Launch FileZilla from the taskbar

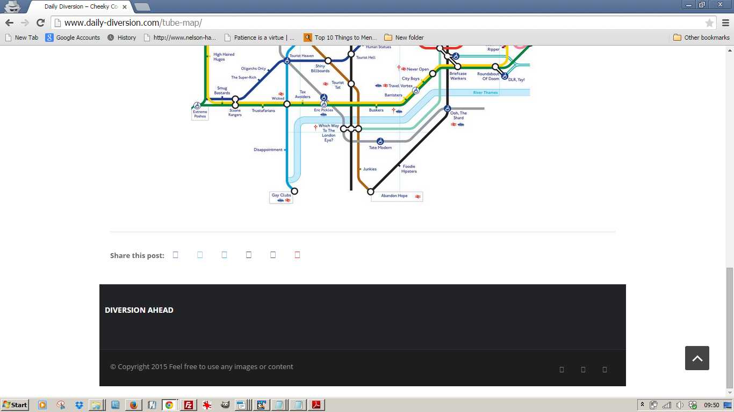click(188, 405)
